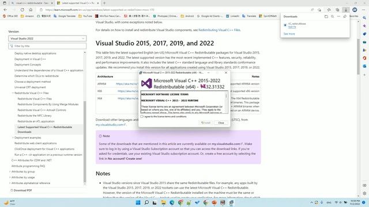Open Microsoft Edge from the taskbar
The width and height of the screenshot is (369, 207).
172,202
